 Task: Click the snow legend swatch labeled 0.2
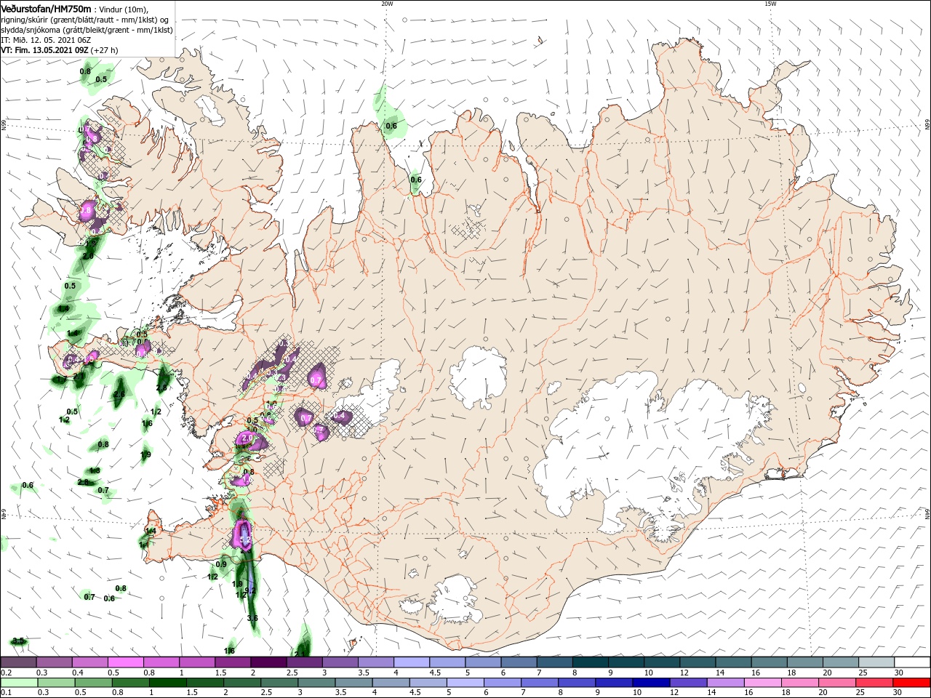pos(18,662)
